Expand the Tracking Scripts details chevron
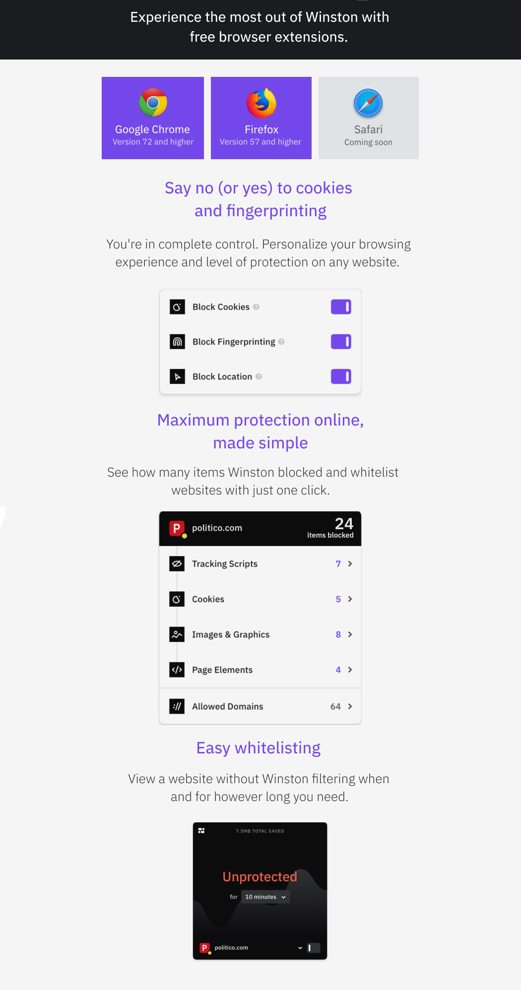This screenshot has width=521, height=990. click(x=350, y=563)
